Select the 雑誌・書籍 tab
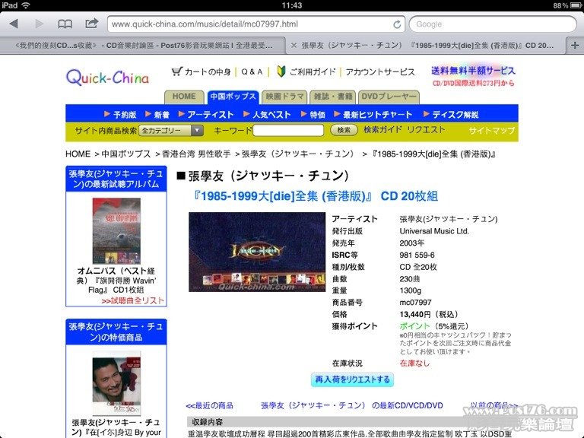This screenshot has height=438, width=584. point(332,97)
